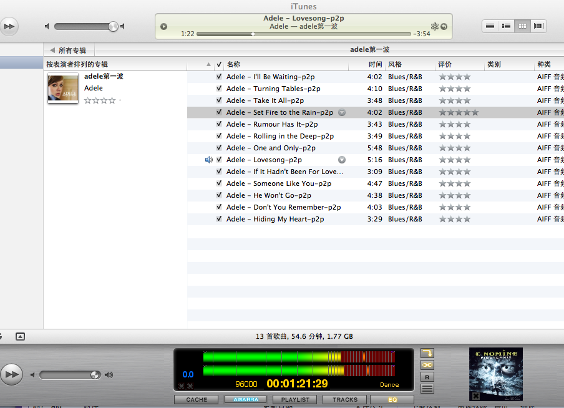564x408 pixels.
Task: Open the PLAYLIST button in Amarra
Action: (295, 400)
